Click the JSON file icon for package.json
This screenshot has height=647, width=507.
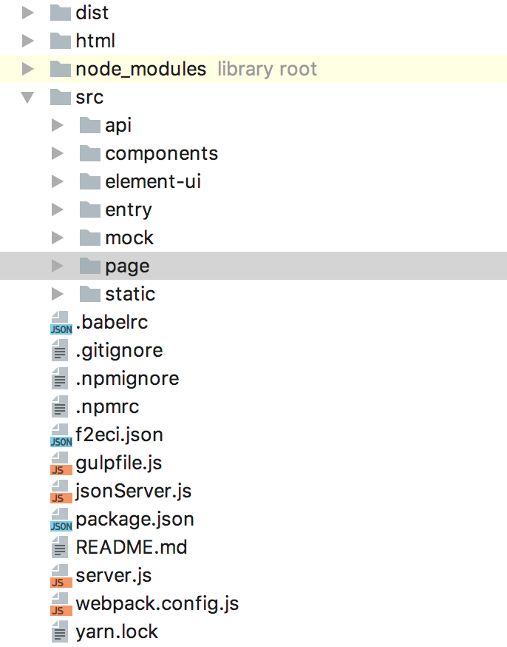(61, 520)
